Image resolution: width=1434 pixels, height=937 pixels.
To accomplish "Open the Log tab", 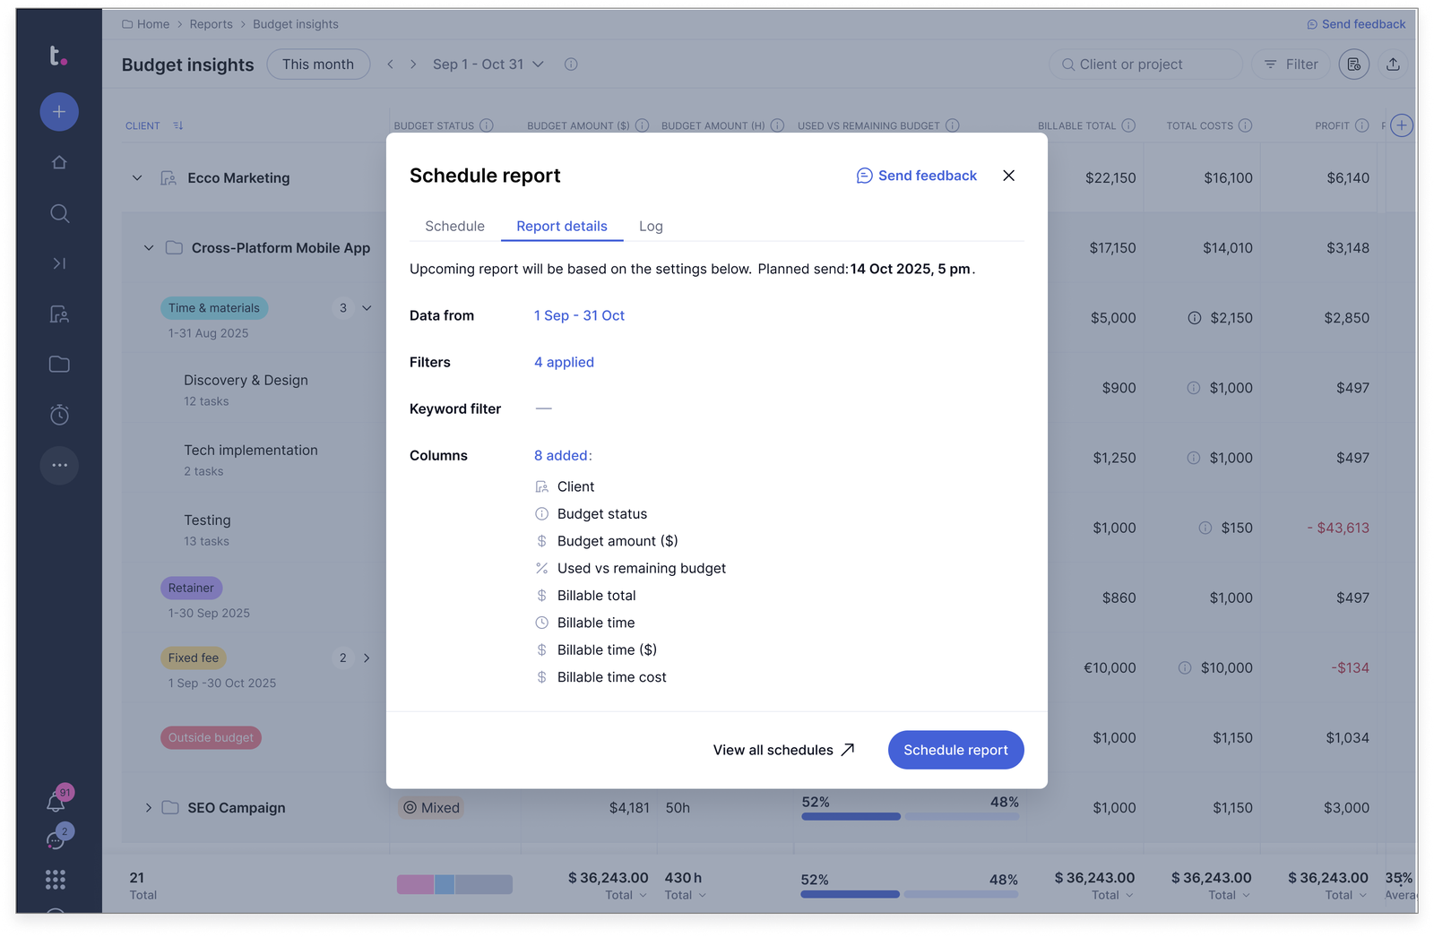I will tap(651, 227).
